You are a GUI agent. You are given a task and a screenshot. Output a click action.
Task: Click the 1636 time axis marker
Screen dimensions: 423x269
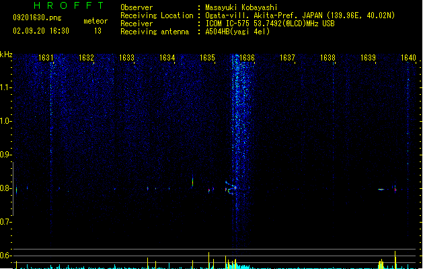click(247, 58)
